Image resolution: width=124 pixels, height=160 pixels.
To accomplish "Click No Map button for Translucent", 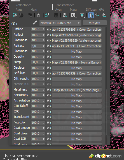I will (77, 117).
